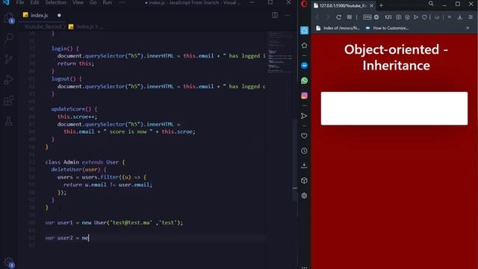Open 'Index of /moocs/N...' bookmark

click(x=338, y=28)
